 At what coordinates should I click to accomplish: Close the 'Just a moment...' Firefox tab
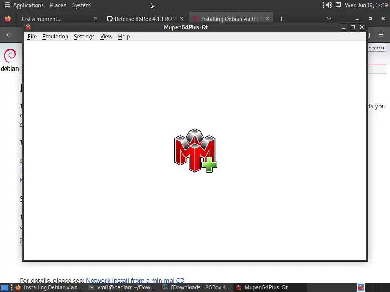96,19
